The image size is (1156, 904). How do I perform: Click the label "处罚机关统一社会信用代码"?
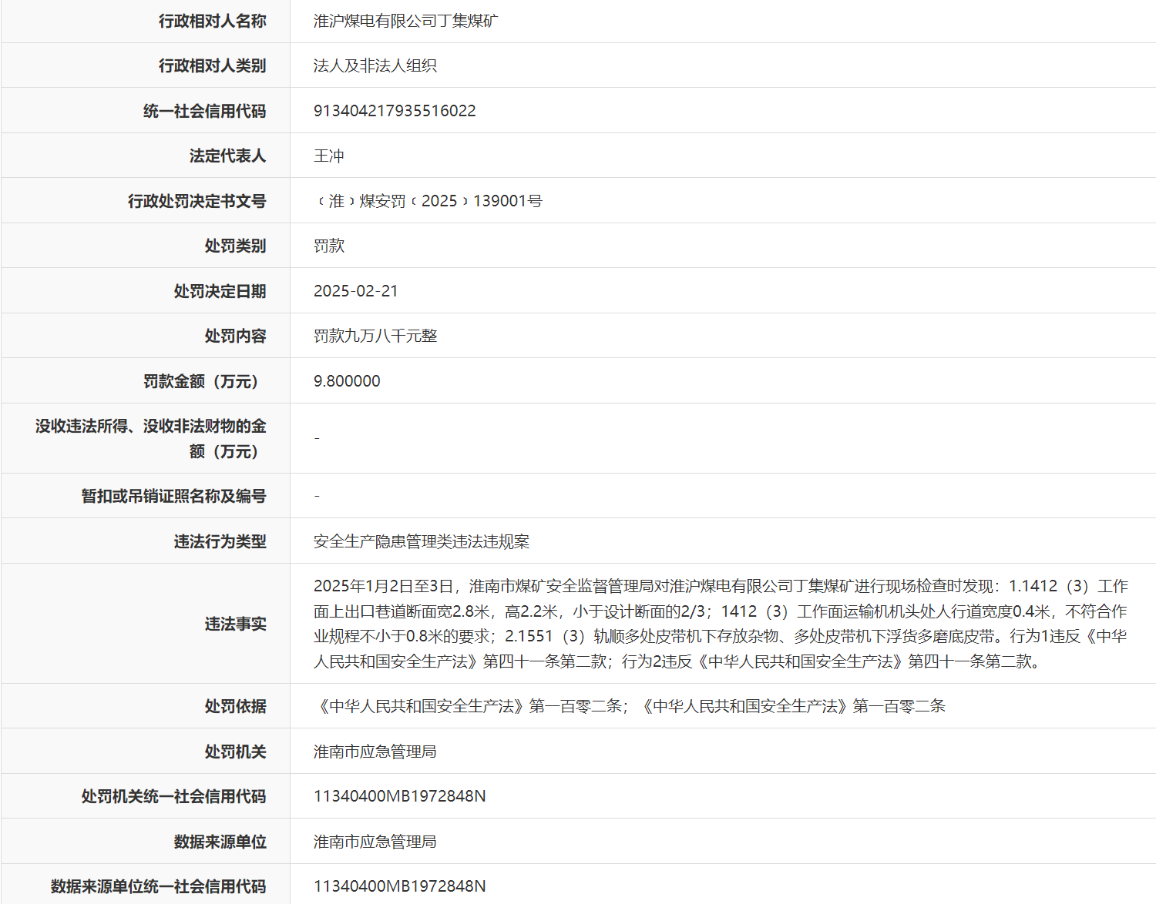coord(173,796)
